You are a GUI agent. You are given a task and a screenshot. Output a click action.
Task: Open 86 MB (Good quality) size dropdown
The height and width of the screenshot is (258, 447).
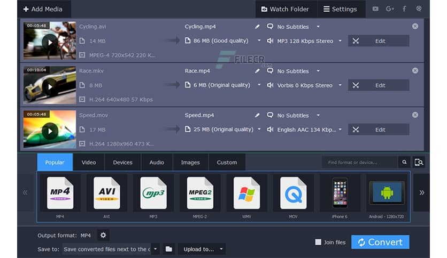(x=259, y=41)
